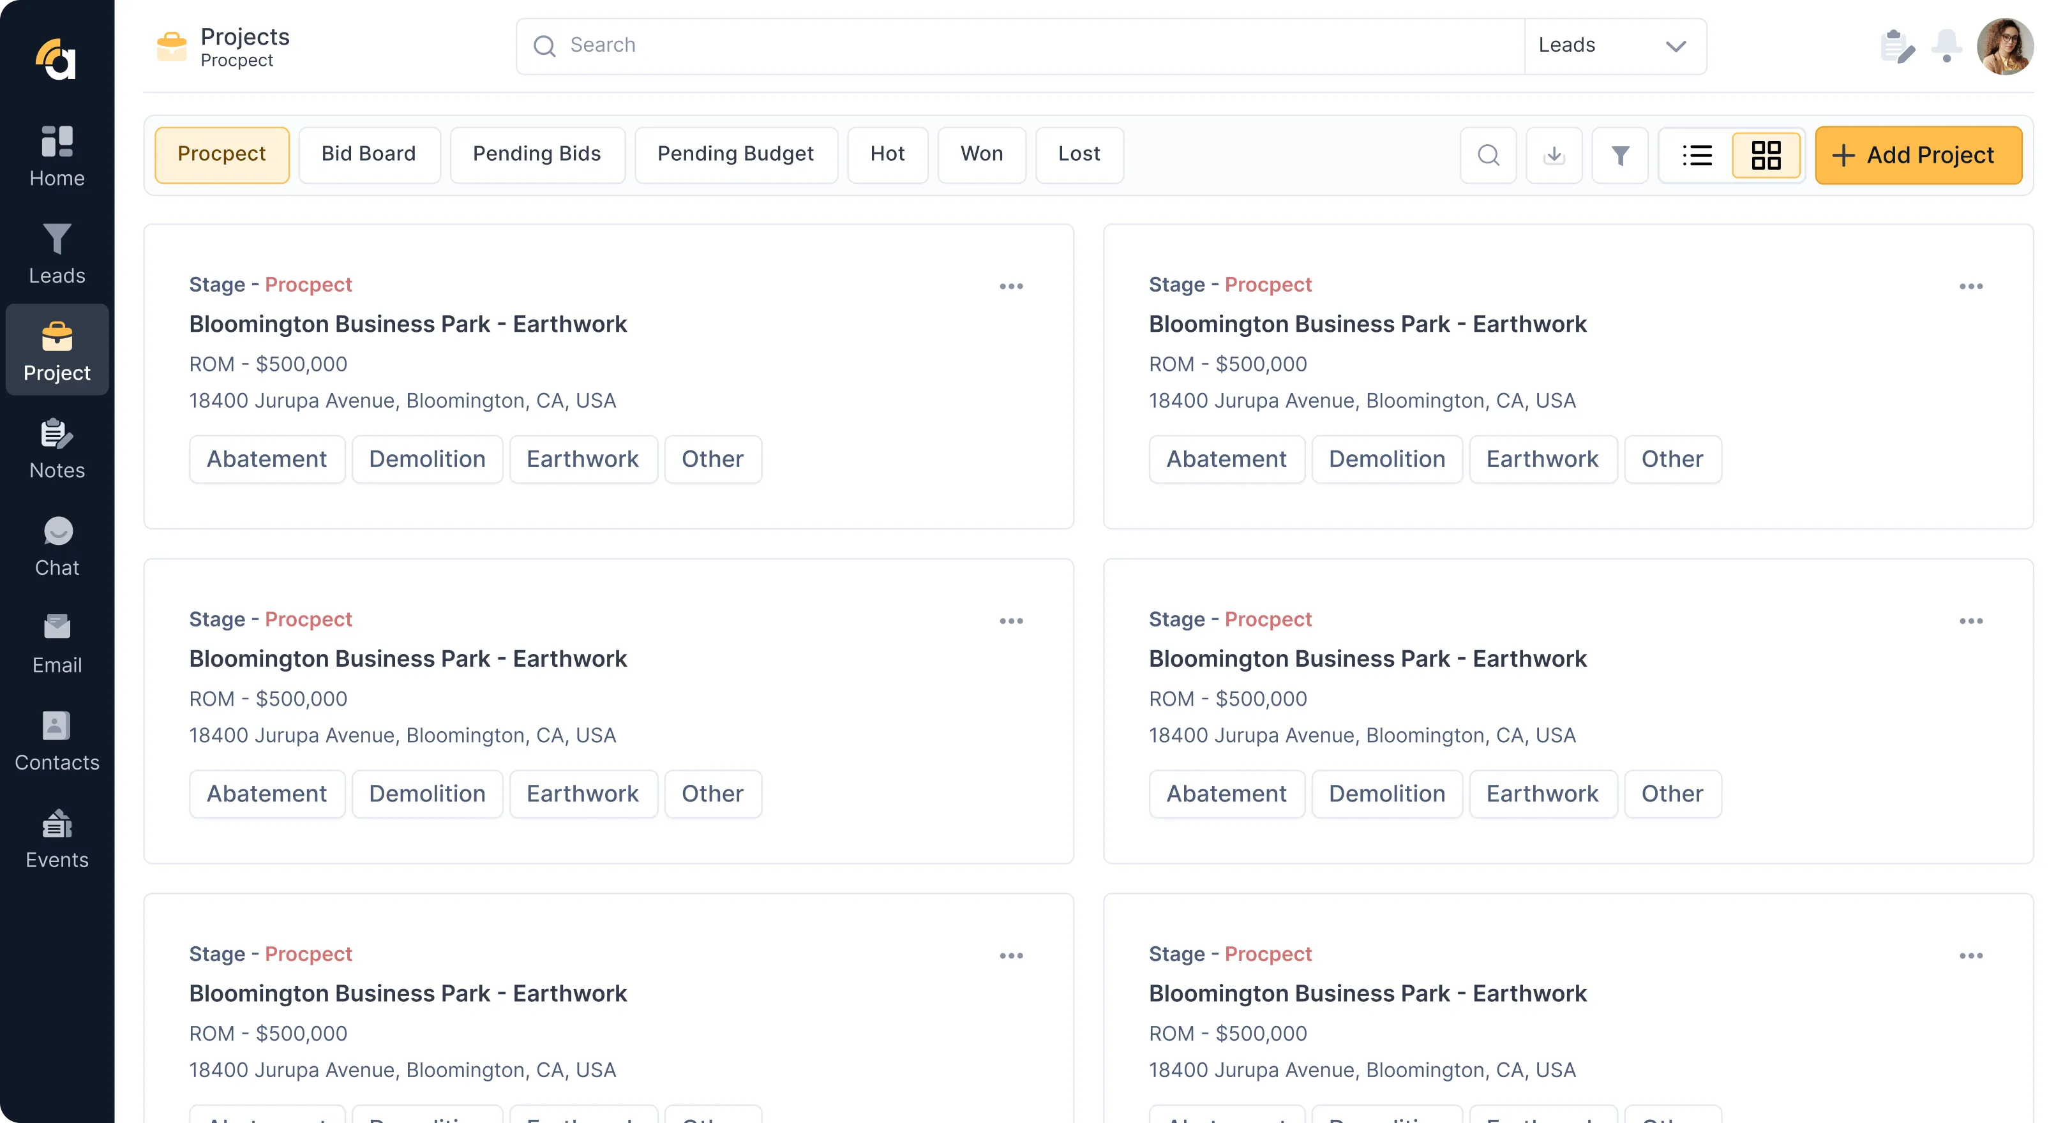This screenshot has height=1123, width=2063.
Task: Open the three-dot menu on the middle-right card
Action: point(1971,620)
